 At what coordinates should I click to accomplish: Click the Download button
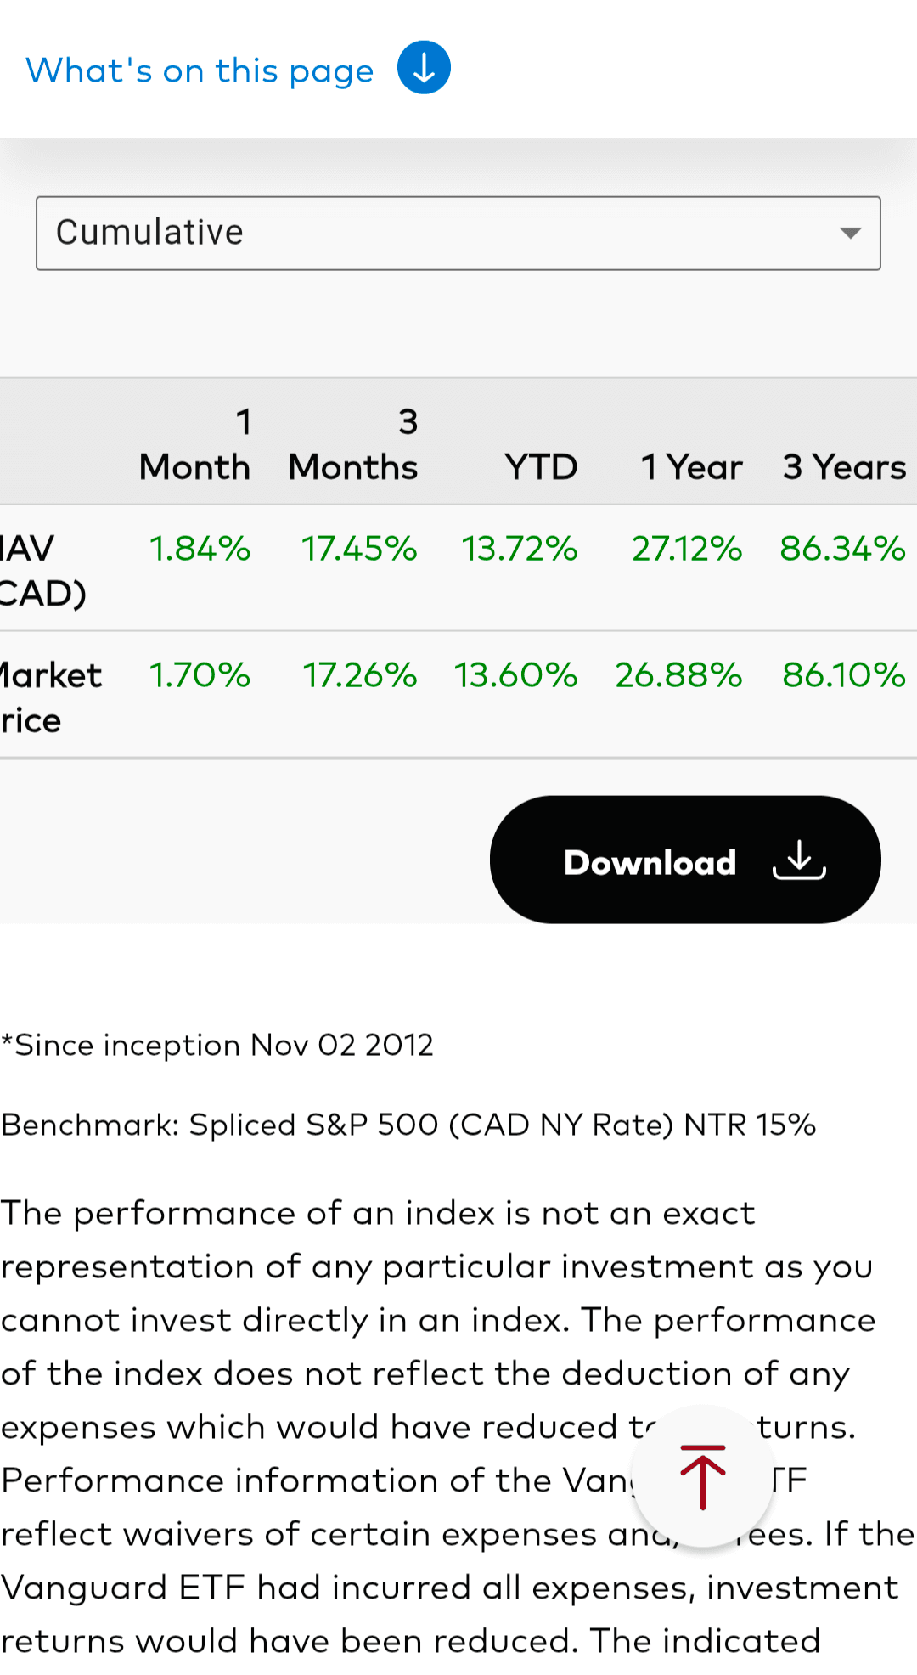(x=685, y=860)
